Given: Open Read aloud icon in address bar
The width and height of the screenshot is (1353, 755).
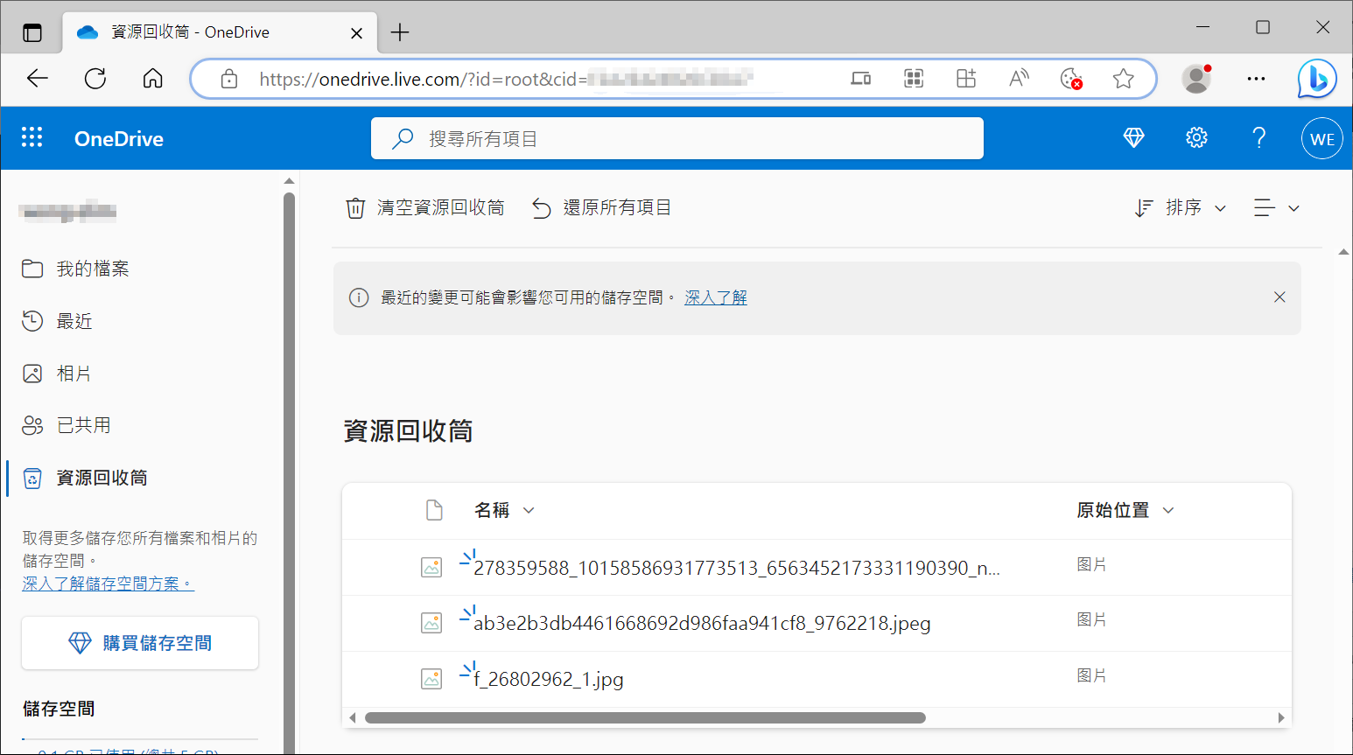Looking at the screenshot, I should pos(1019,79).
